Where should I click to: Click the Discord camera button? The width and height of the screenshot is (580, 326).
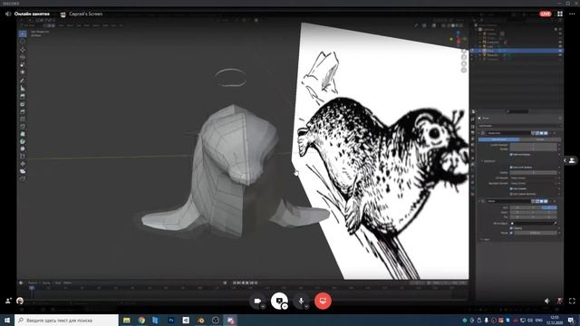pyautogui.click(x=257, y=301)
